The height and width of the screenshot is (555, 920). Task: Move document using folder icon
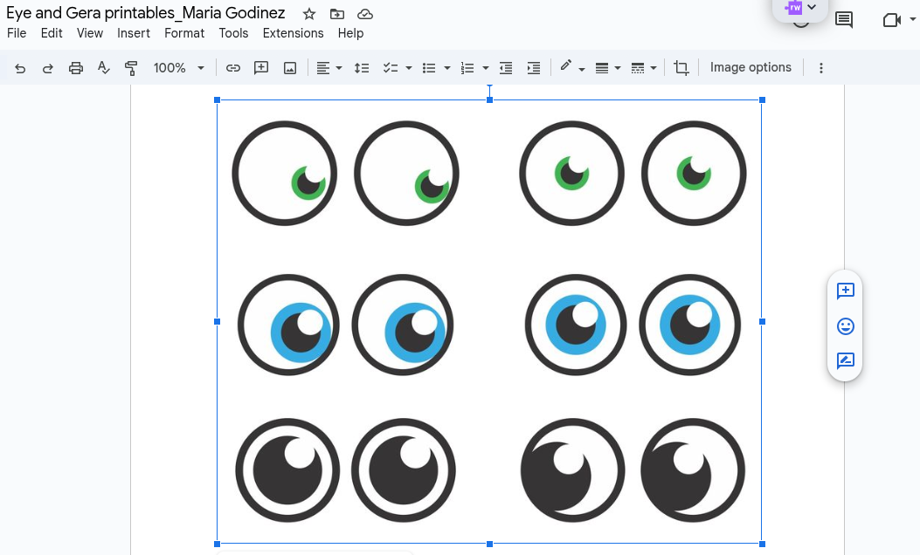(x=336, y=14)
